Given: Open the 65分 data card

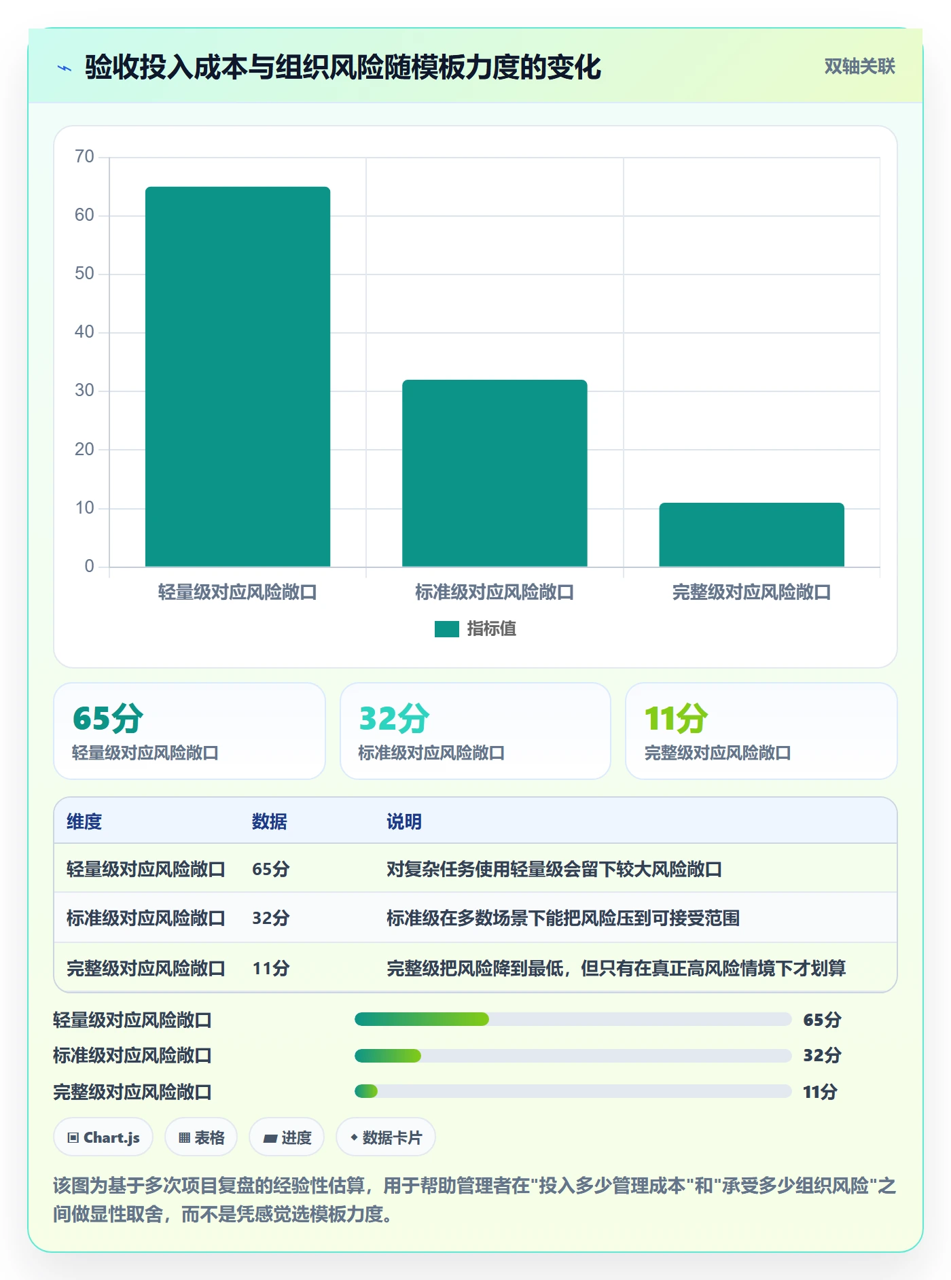Looking at the screenshot, I should coord(190,731).
